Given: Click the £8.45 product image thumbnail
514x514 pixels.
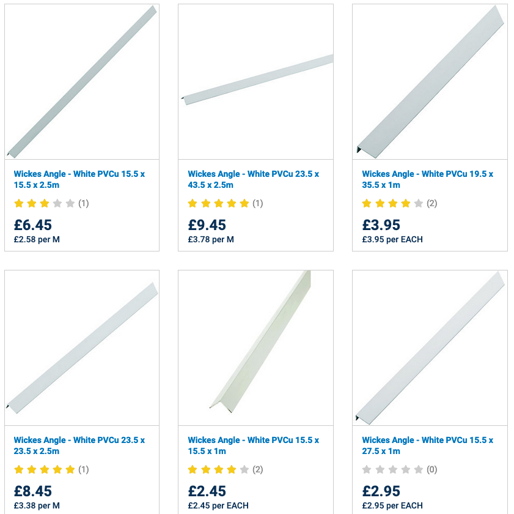Looking at the screenshot, I should [x=82, y=348].
